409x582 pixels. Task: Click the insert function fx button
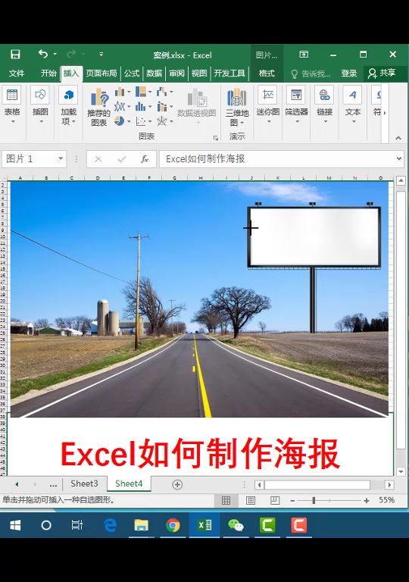145,159
